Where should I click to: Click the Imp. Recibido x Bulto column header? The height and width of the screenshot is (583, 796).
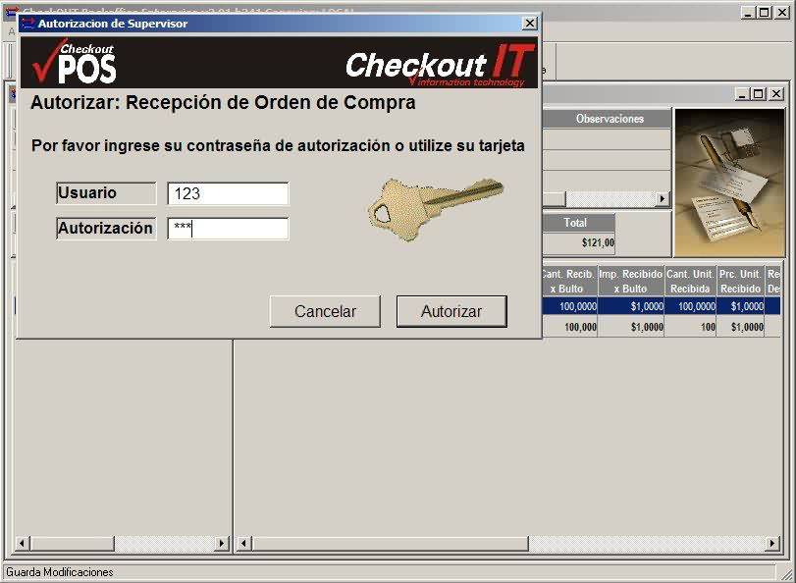(x=631, y=281)
